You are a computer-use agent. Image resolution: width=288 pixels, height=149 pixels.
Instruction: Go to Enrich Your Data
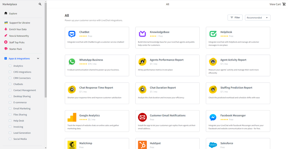pyautogui.click(x=18, y=29)
